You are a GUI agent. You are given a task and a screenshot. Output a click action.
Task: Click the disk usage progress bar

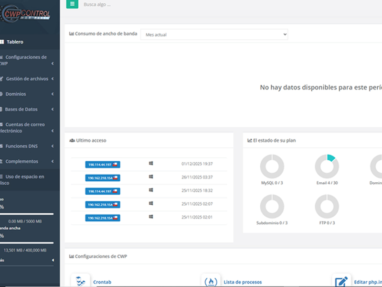pos(27,214)
